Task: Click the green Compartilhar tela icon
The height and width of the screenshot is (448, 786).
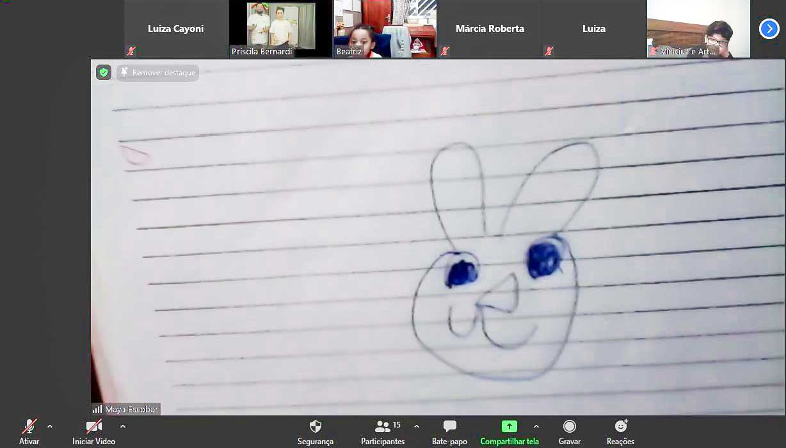Action: click(x=509, y=426)
